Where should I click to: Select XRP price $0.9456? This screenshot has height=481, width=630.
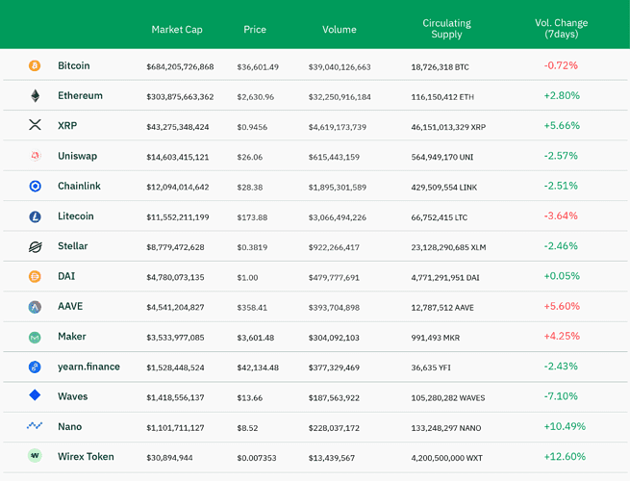point(252,127)
